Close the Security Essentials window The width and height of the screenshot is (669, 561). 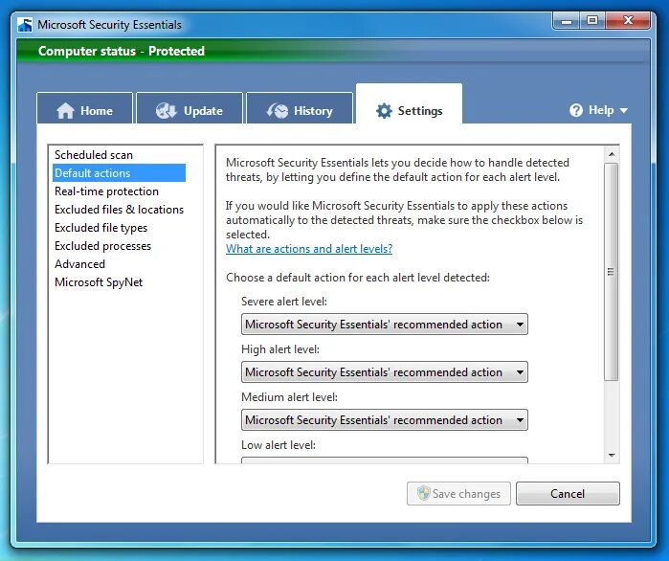pos(628,21)
